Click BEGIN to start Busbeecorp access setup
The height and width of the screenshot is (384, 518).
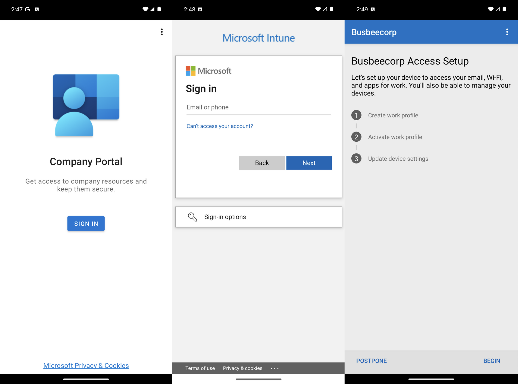tap(492, 361)
